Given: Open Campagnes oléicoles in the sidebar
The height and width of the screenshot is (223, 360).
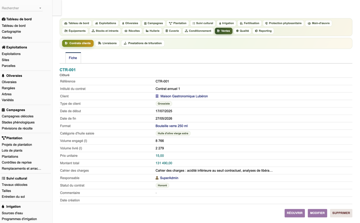Looking at the screenshot, I should click(x=18, y=116).
